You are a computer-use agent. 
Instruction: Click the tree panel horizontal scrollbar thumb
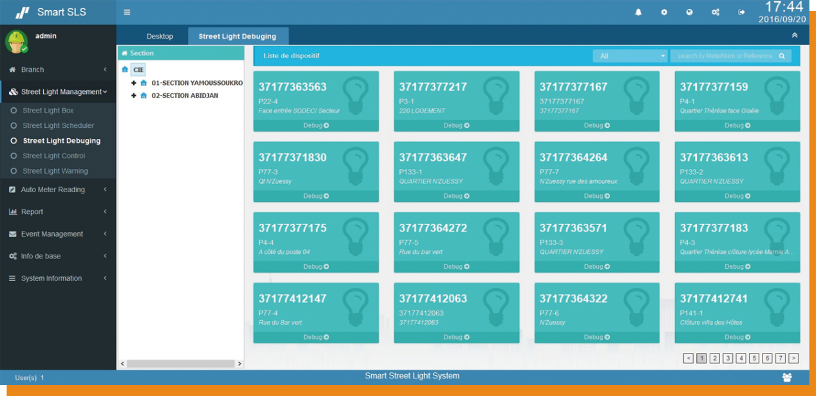[x=180, y=363]
